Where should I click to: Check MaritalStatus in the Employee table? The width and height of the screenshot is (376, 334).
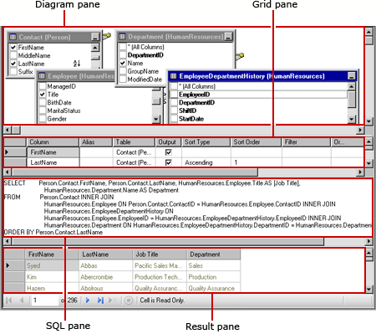43,110
